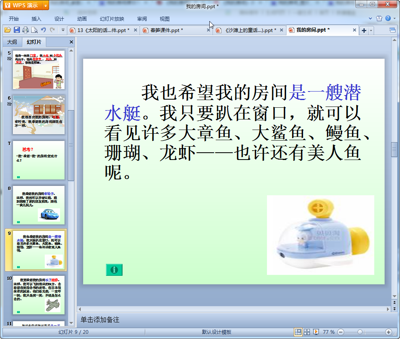
Task: Select the submarine toy picture on slide
Action: [320, 235]
